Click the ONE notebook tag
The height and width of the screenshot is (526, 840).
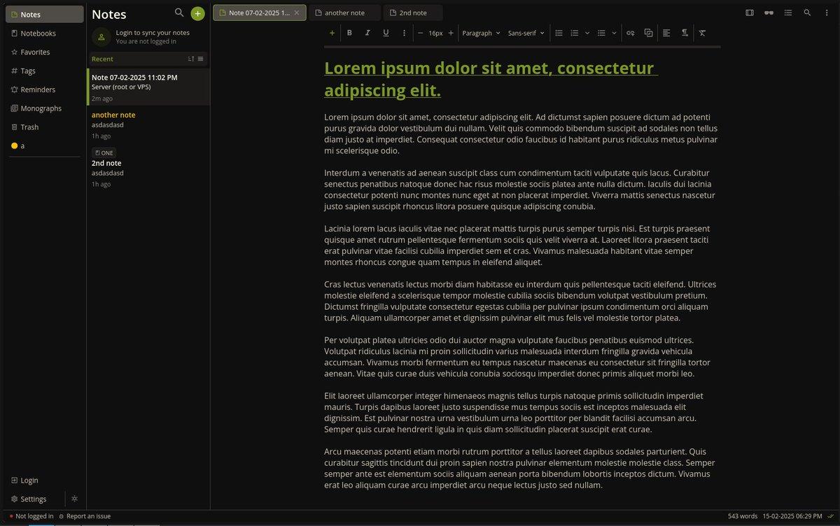point(104,152)
